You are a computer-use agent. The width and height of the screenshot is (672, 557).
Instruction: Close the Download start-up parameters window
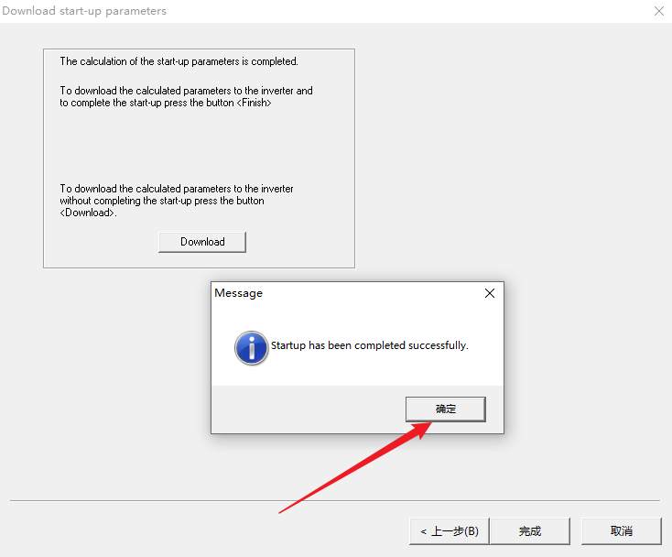coord(658,11)
